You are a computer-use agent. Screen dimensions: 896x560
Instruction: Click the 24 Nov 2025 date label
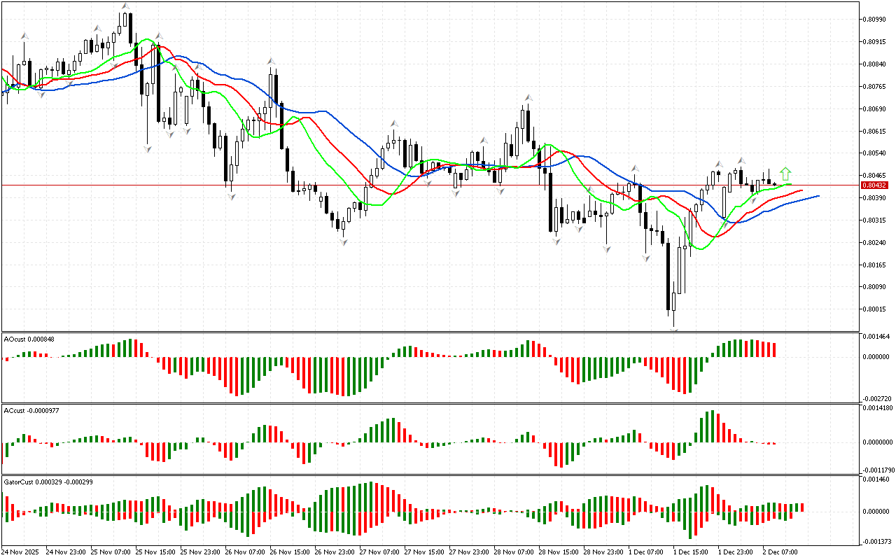pos(22,552)
